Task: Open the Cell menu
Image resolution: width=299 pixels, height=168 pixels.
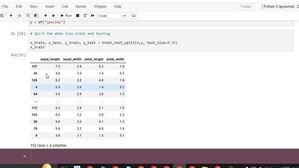Action: click(x=64, y=7)
